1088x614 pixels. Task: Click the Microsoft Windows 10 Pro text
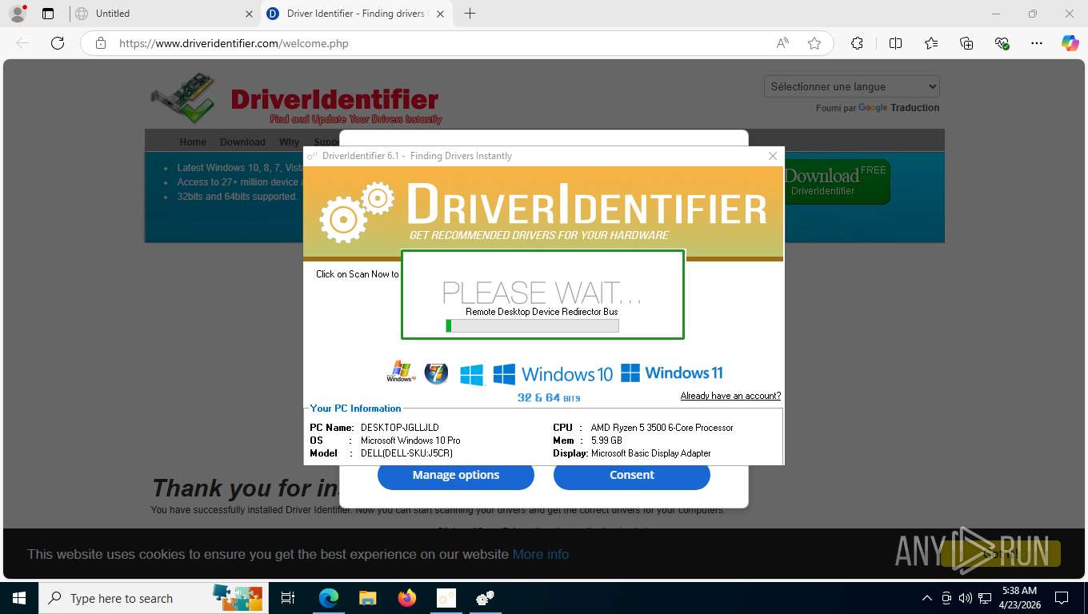coord(410,441)
